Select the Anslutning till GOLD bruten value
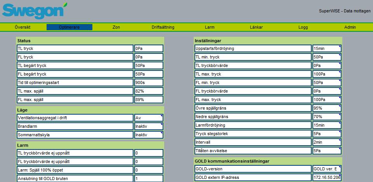The width and height of the screenshot is (373, 182). tap(149, 179)
